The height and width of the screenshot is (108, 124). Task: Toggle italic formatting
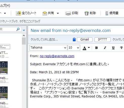(105, 48)
